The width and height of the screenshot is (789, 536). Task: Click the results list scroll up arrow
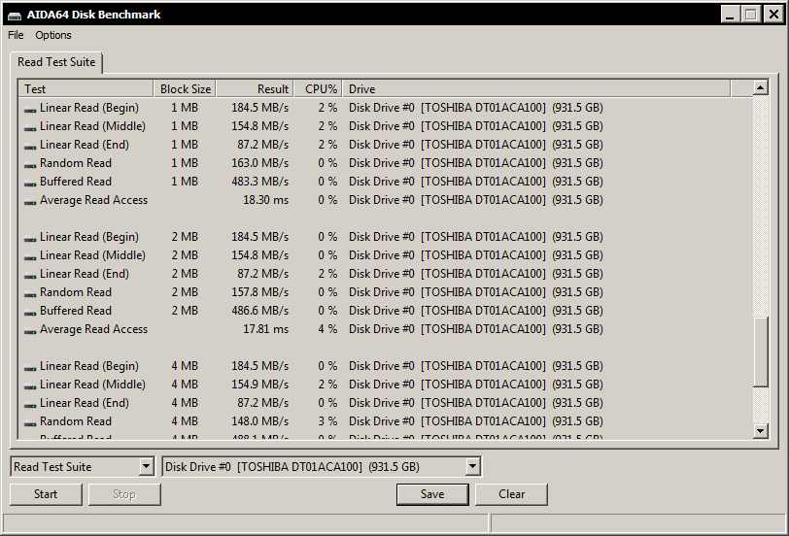[760, 88]
